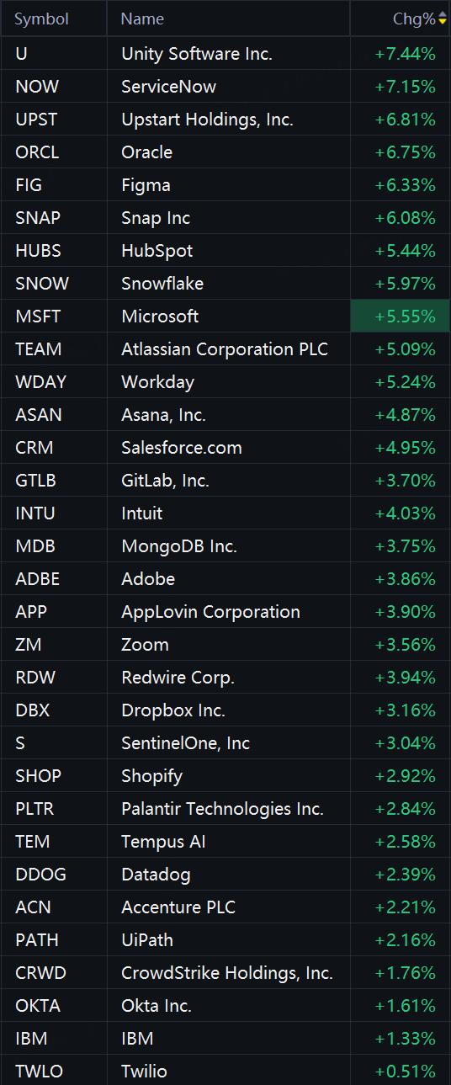Open the Unity Software Inc. row

coord(225,54)
